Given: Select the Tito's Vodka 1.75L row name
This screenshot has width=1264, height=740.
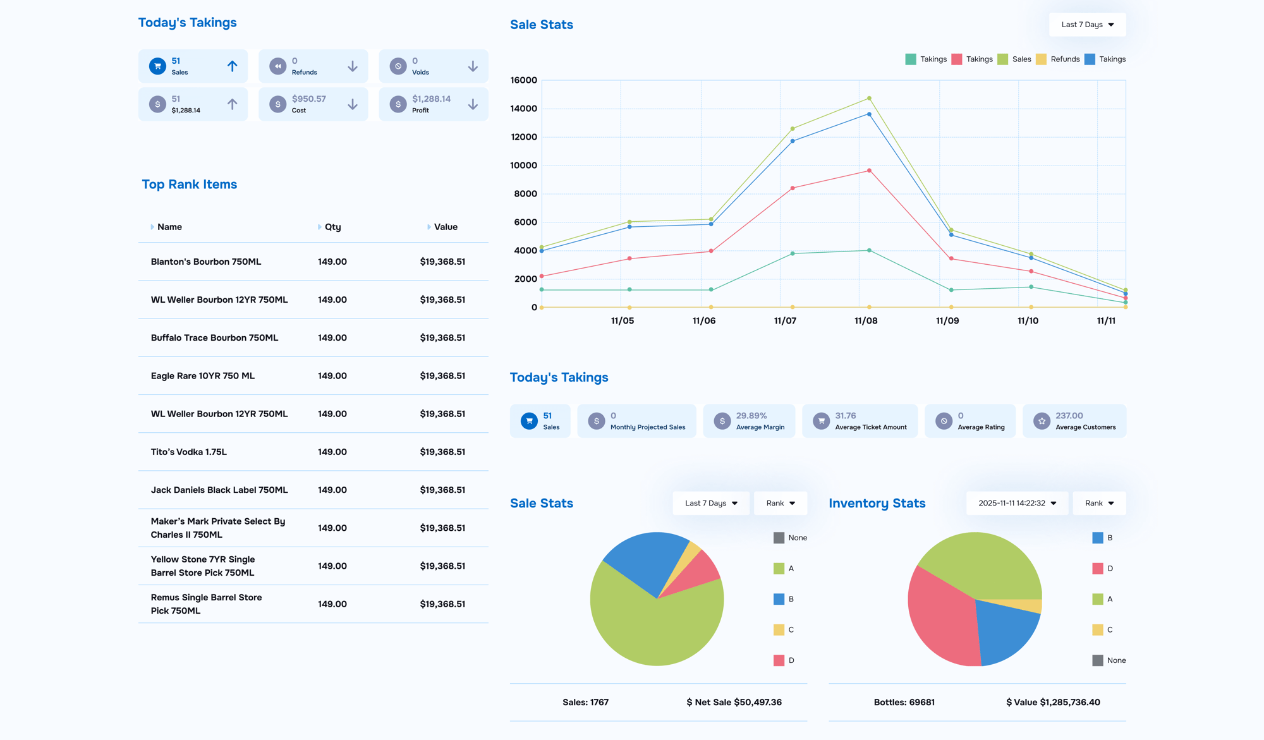Looking at the screenshot, I should point(189,452).
